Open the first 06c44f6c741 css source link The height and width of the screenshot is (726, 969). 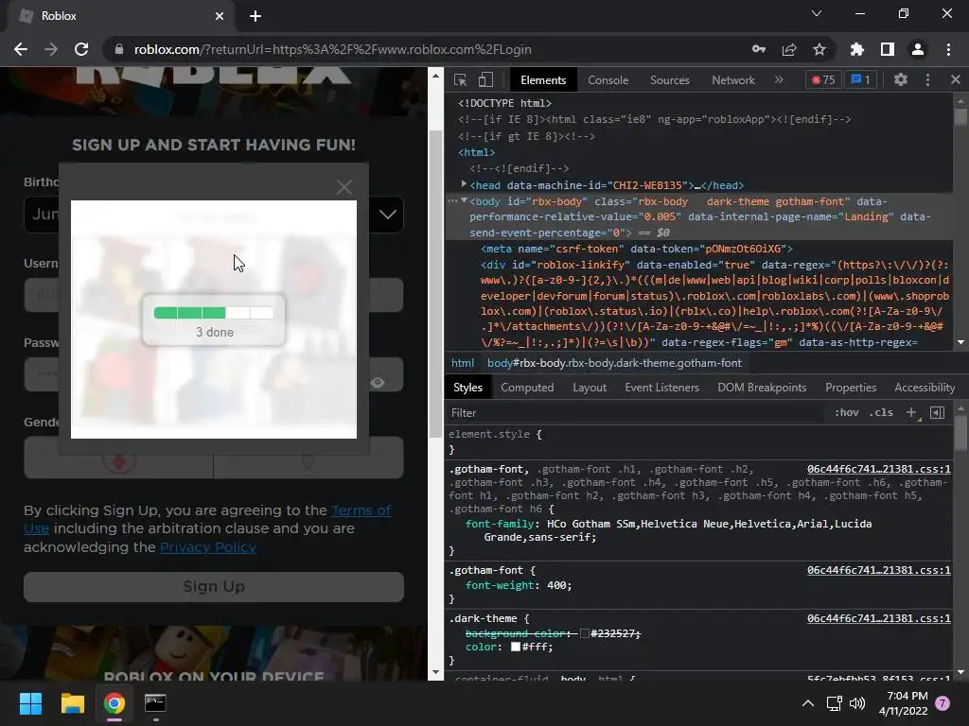tap(879, 469)
